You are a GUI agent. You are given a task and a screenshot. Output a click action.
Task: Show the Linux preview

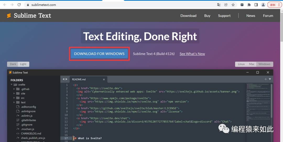(x=241, y=64)
